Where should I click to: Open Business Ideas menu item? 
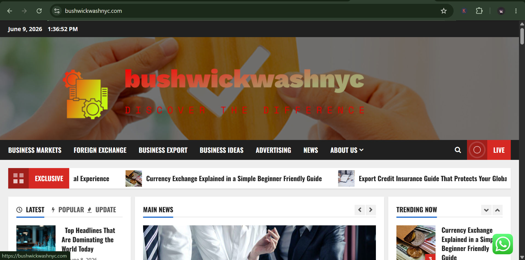point(222,150)
